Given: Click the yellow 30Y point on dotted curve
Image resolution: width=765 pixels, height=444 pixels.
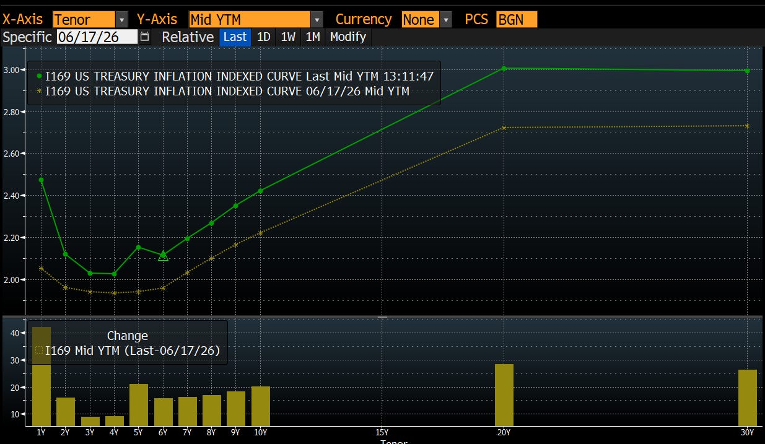Looking at the screenshot, I should click(x=748, y=126).
